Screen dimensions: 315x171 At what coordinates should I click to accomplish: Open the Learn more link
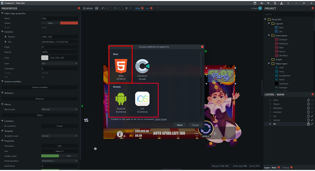[x=161, y=119]
